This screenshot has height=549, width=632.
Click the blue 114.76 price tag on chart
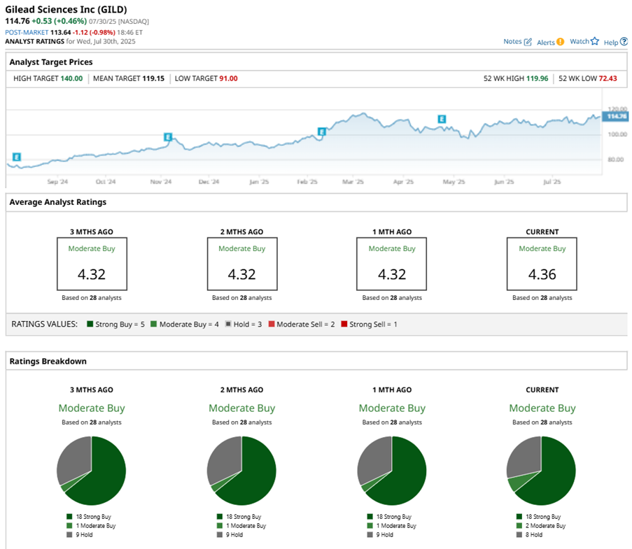(615, 116)
